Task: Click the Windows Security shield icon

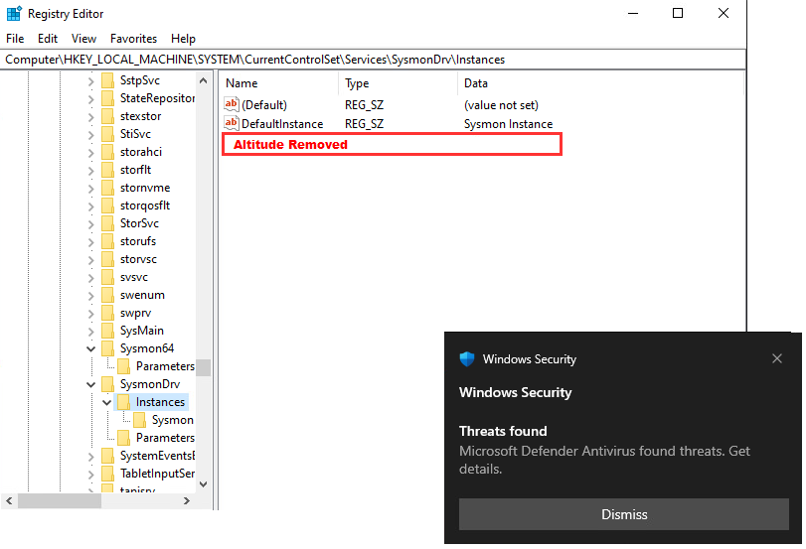Action: point(467,359)
